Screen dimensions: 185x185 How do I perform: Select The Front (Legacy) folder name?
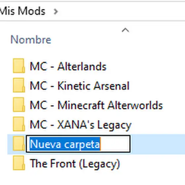click(75, 164)
